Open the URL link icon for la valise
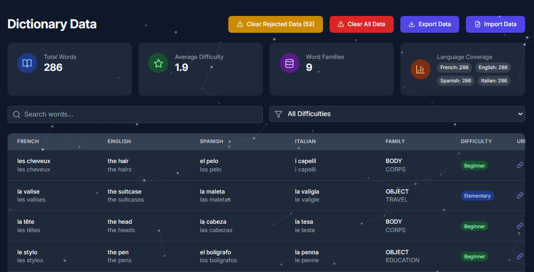This screenshot has height=272, width=534. click(x=520, y=195)
